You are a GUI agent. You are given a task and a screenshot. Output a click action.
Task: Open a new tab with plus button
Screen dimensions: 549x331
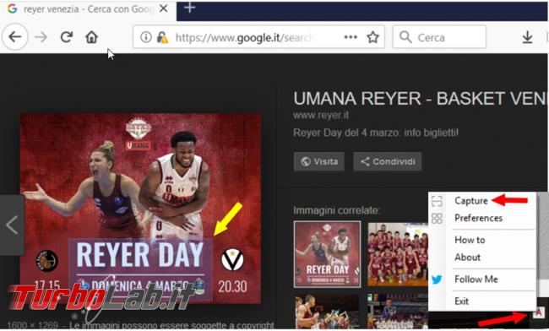(189, 8)
